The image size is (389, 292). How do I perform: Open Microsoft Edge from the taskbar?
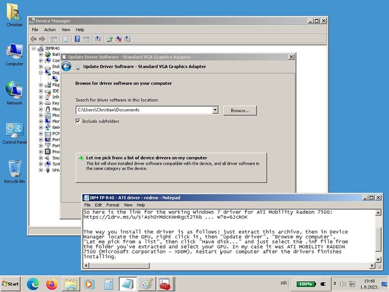(x=33, y=284)
